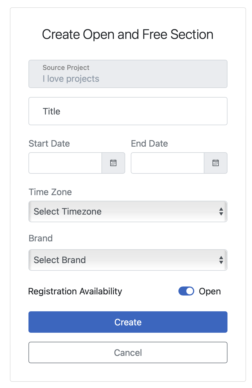Click the Start Date label
252x388 pixels.
pyautogui.click(x=49, y=144)
